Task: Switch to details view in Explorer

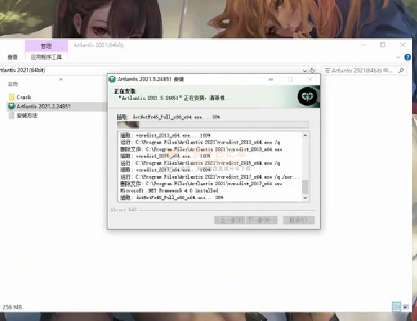Action: coord(396,307)
